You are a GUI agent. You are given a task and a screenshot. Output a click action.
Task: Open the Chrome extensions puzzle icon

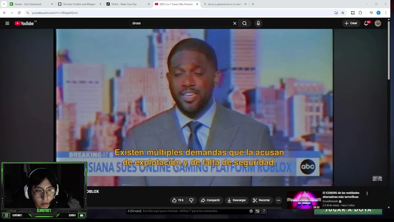coord(360,13)
